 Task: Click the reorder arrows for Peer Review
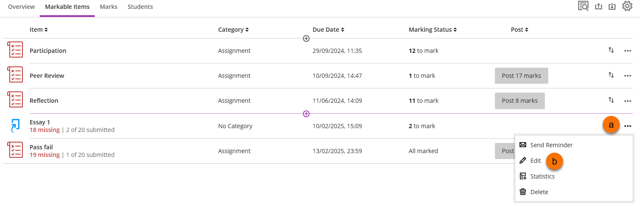click(x=611, y=75)
